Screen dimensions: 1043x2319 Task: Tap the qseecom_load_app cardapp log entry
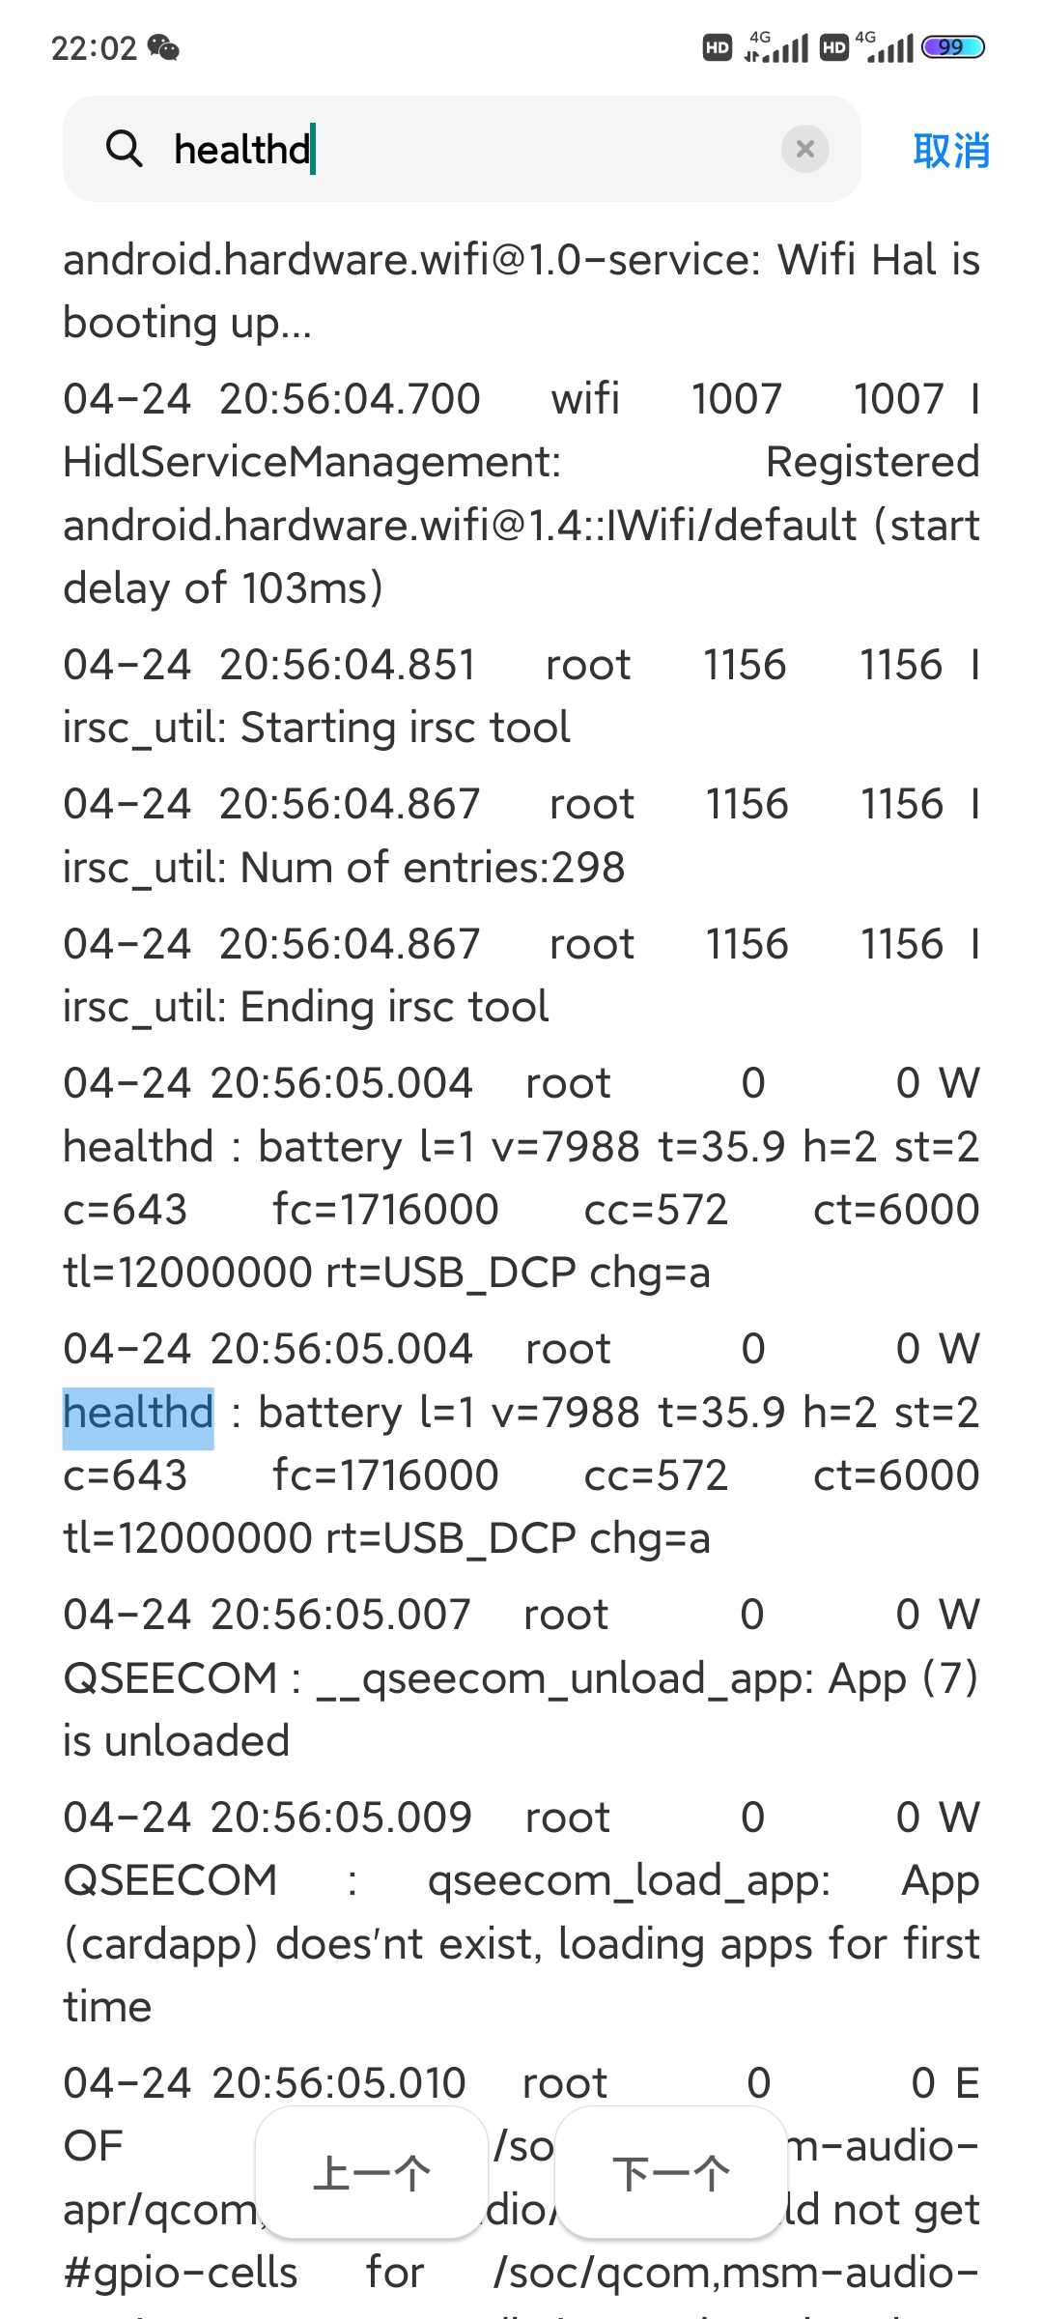point(521,1912)
